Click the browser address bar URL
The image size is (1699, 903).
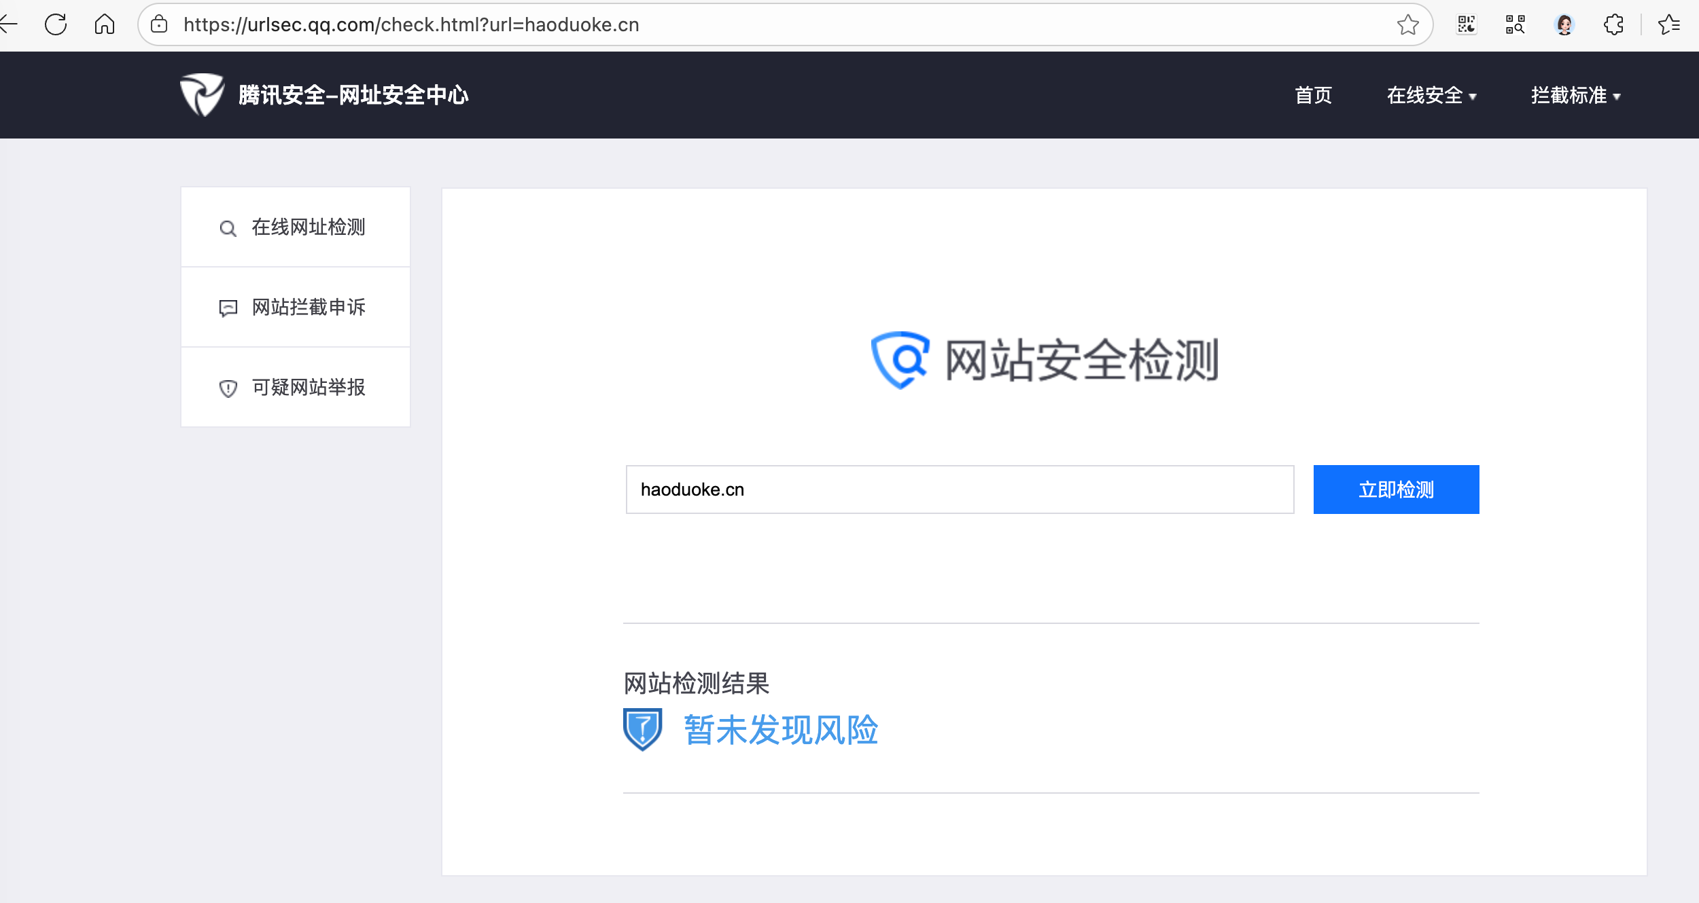411,25
